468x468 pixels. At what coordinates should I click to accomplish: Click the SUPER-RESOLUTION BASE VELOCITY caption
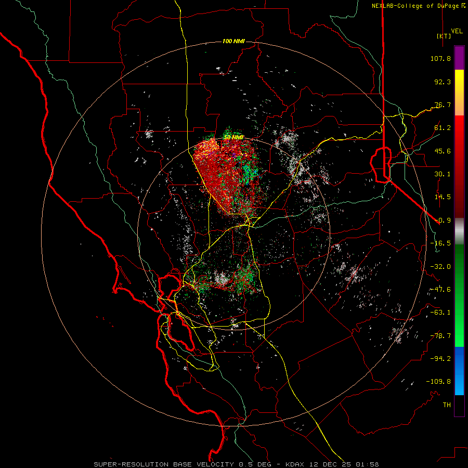[x=165, y=464]
